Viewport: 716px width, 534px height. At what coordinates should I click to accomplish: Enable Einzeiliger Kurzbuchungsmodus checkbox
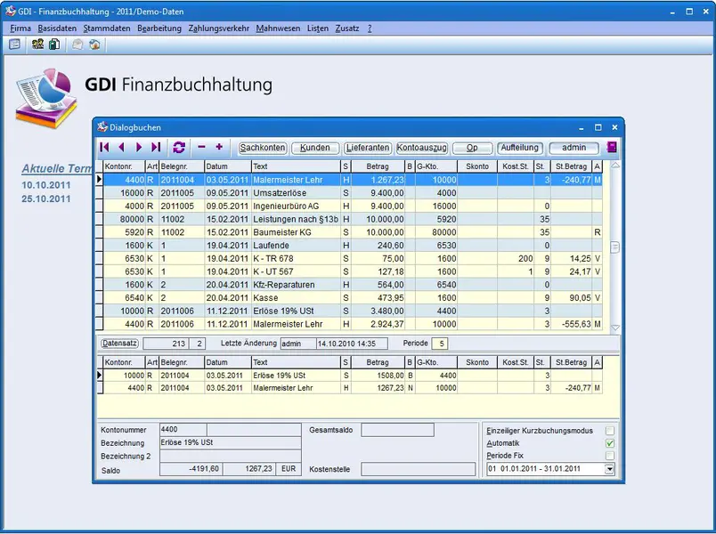(x=610, y=431)
